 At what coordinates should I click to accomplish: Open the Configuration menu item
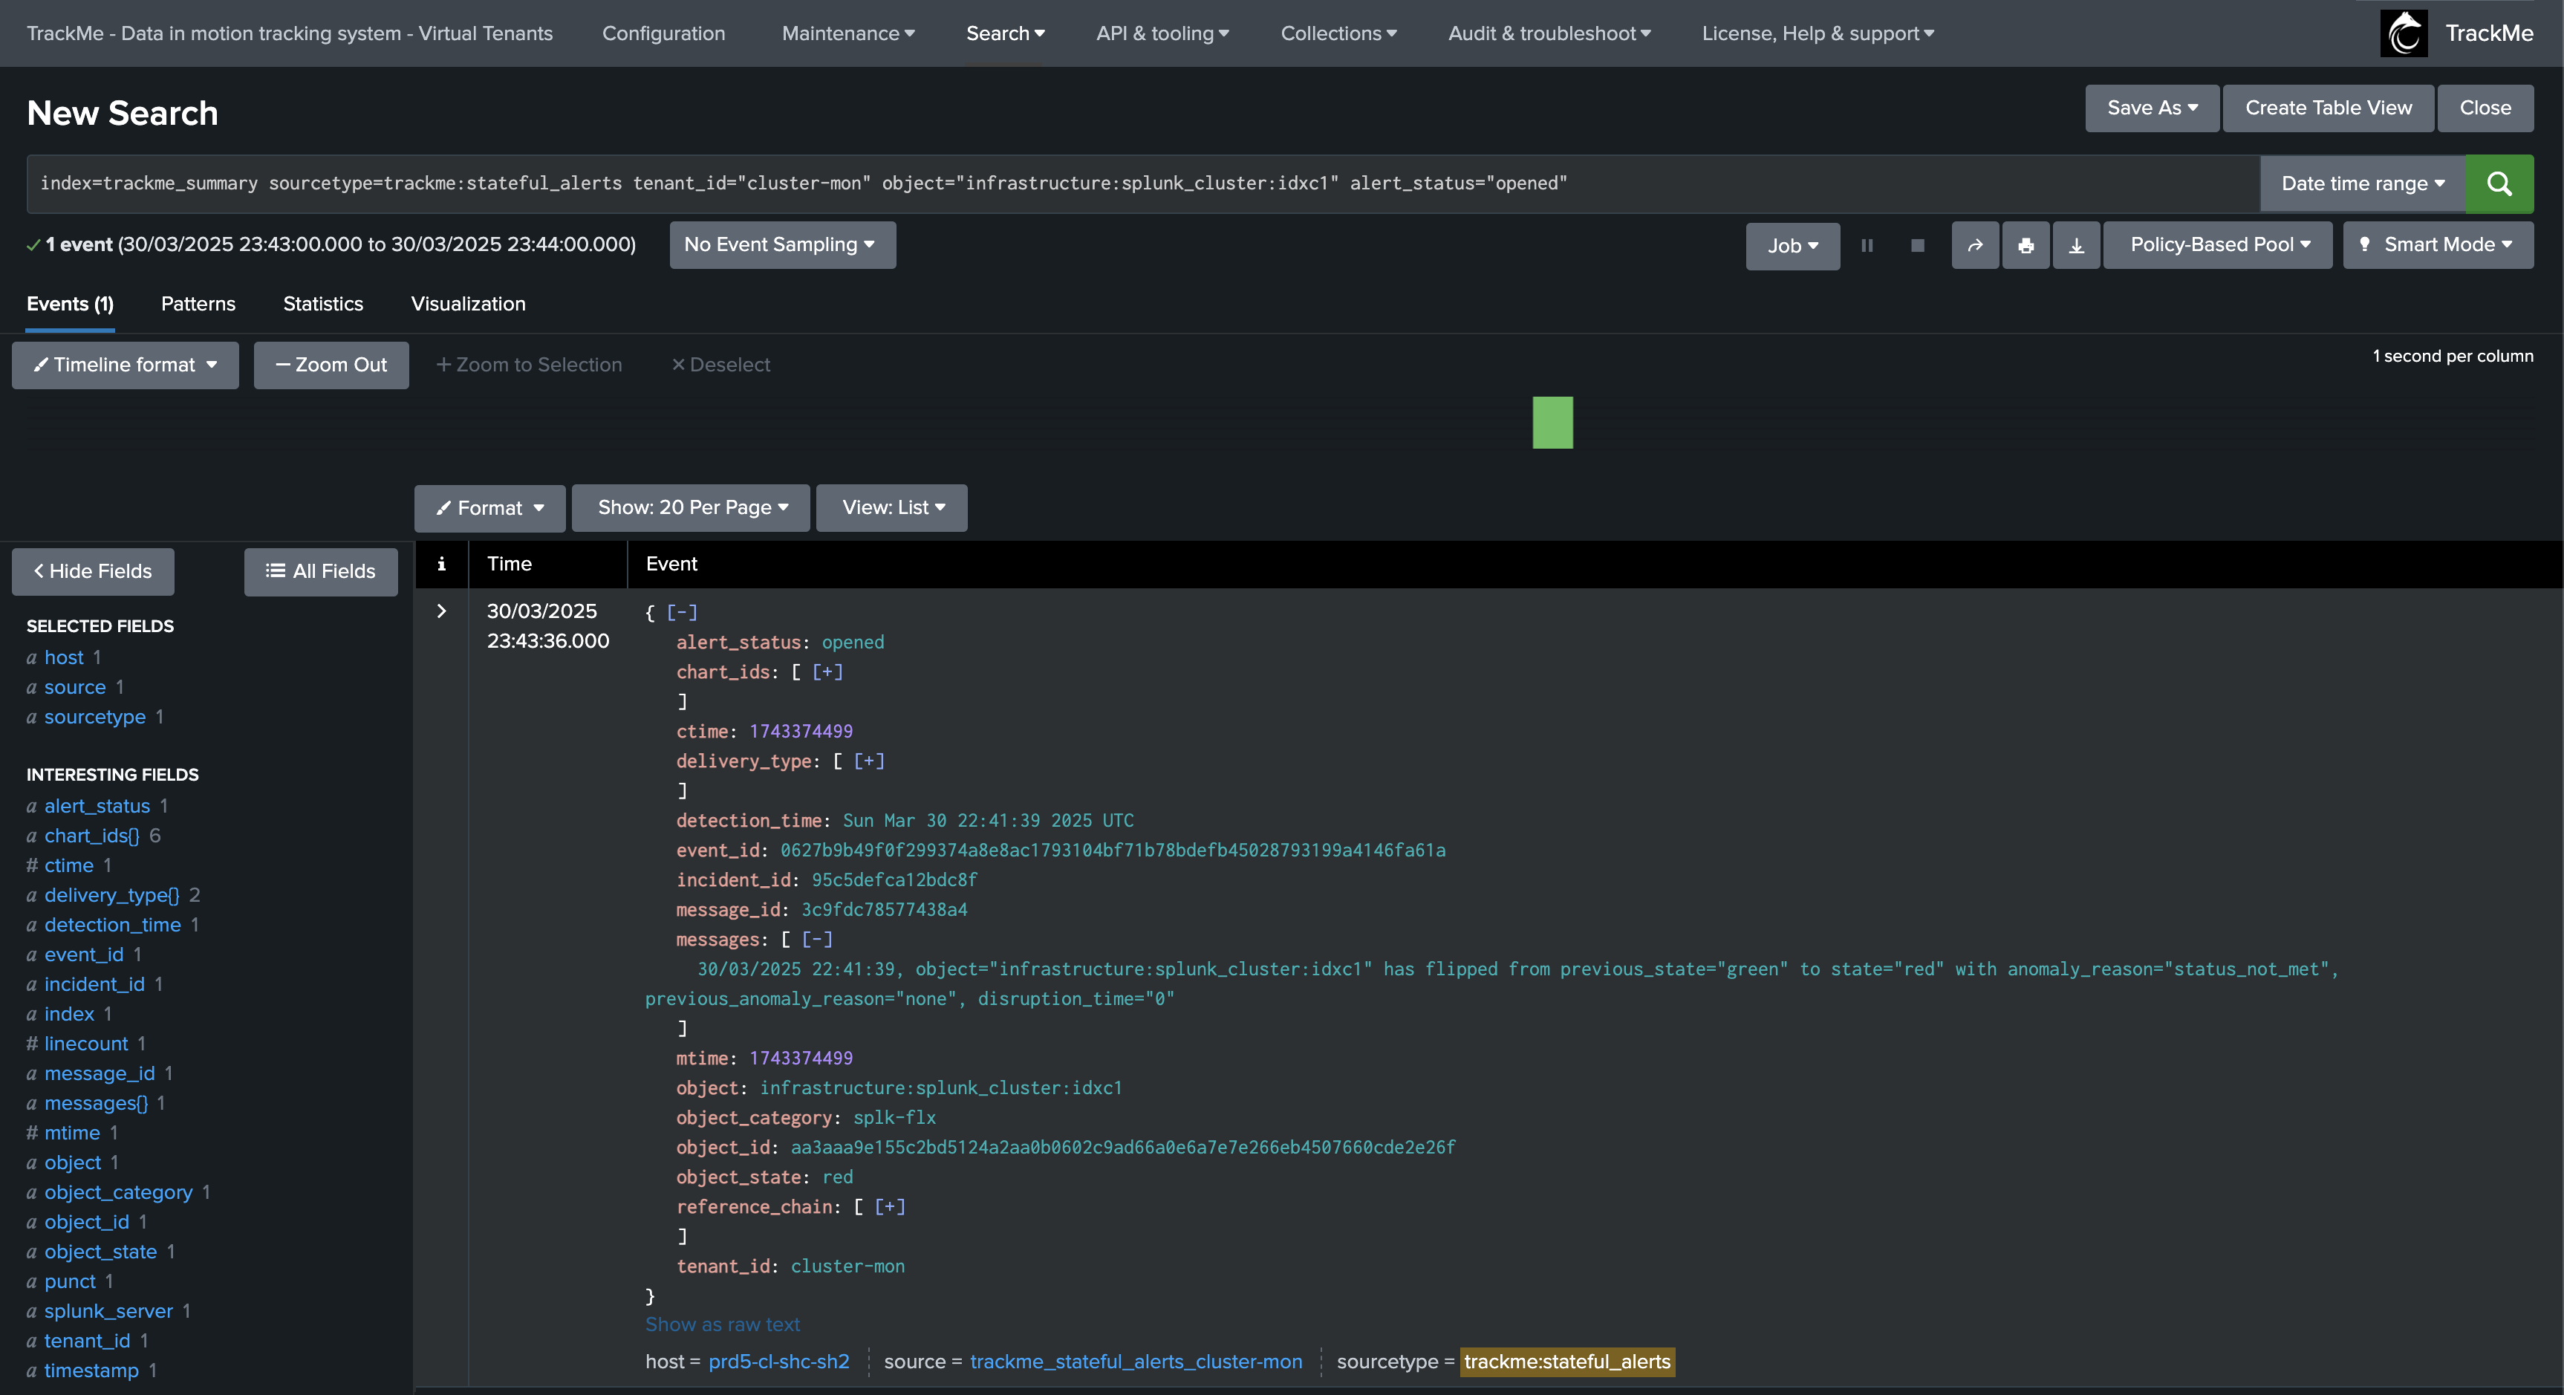663,33
